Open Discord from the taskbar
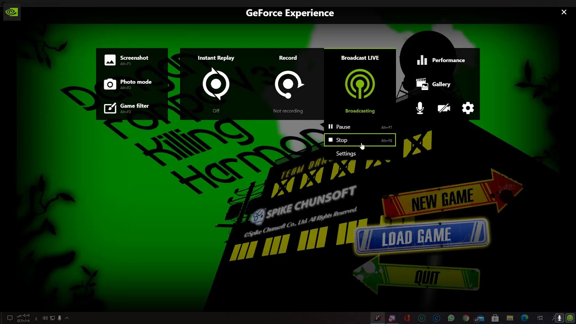 [x=392, y=318]
